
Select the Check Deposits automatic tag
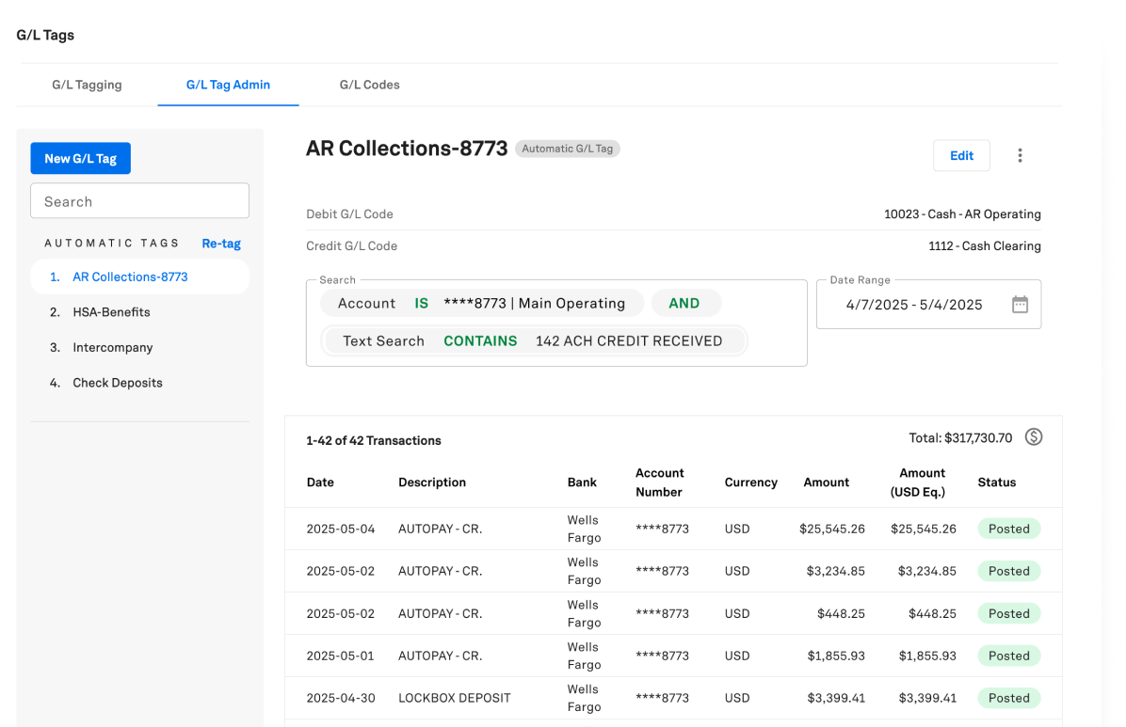click(x=117, y=383)
